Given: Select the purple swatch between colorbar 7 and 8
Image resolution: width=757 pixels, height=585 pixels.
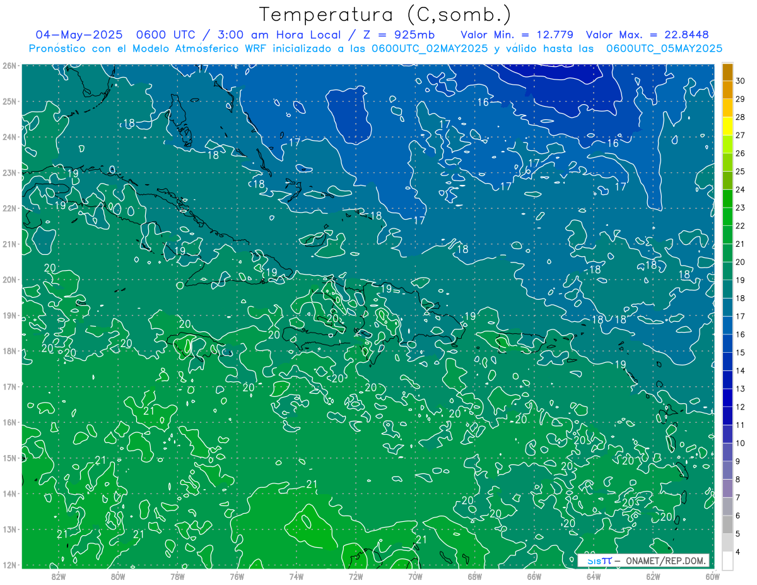Looking at the screenshot, I should [x=727, y=488].
